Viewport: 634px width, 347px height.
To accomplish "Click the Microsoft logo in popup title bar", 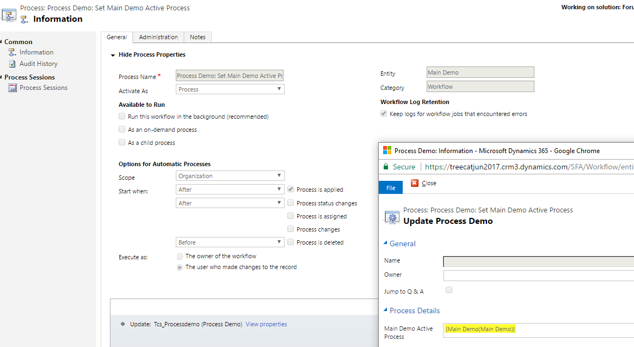I will [x=387, y=151].
